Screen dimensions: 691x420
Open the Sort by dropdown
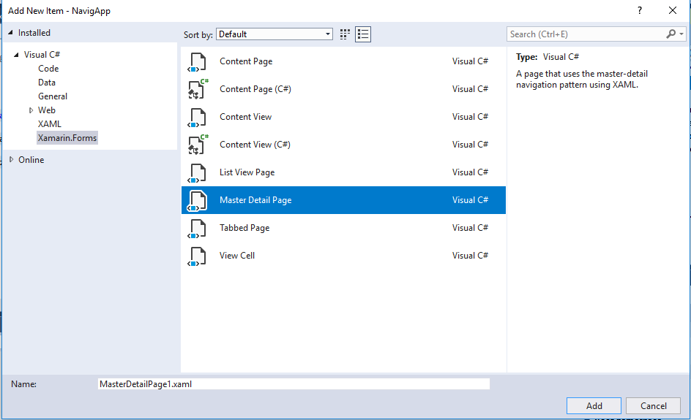click(x=274, y=34)
